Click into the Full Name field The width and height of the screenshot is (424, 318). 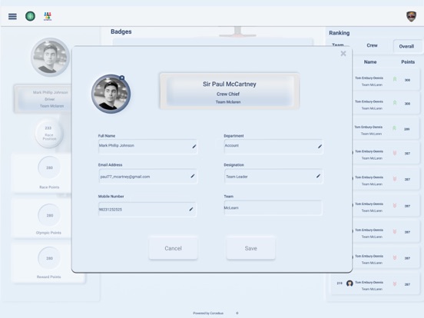pyautogui.click(x=147, y=146)
